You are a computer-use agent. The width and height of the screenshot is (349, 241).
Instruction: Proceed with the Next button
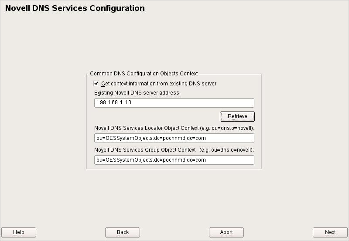(x=330, y=232)
